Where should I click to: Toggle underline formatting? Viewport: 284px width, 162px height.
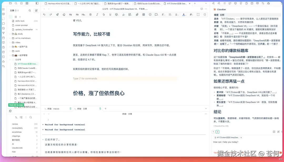pyautogui.click(x=110, y=15)
